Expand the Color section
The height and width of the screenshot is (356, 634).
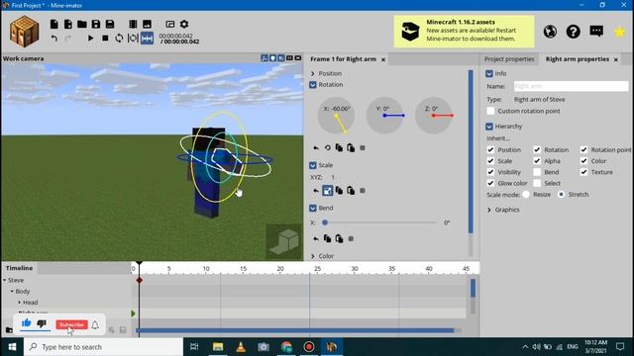(313, 256)
